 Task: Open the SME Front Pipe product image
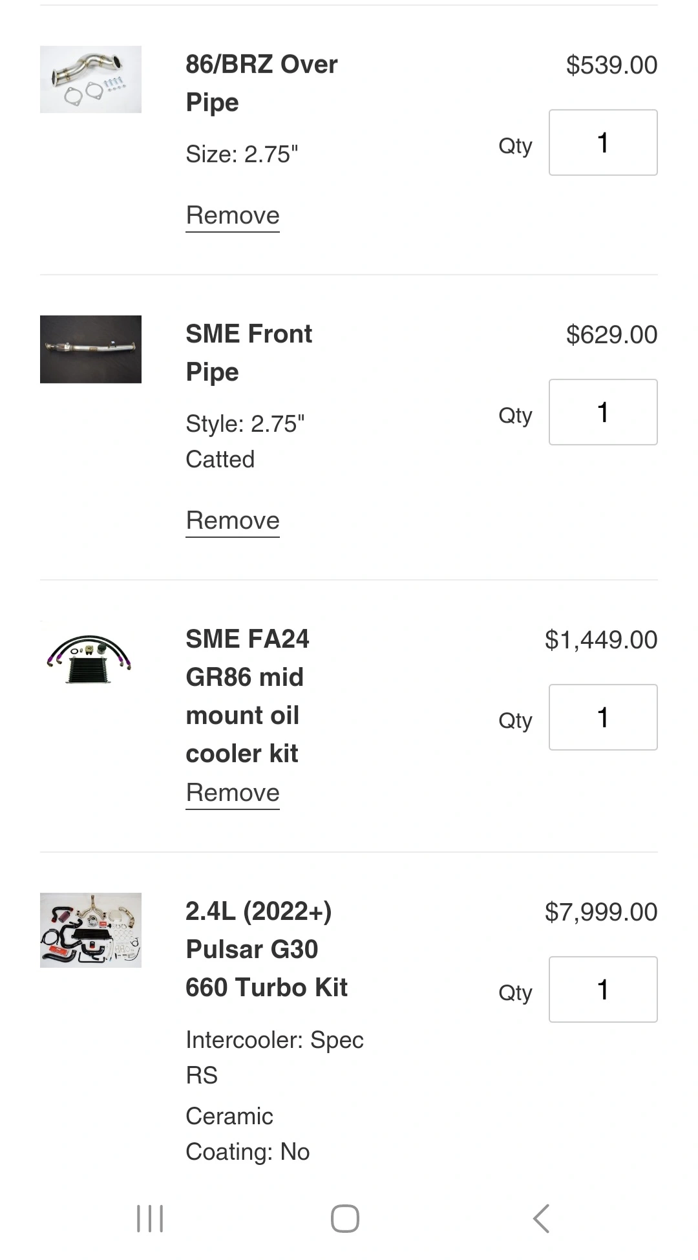90,349
